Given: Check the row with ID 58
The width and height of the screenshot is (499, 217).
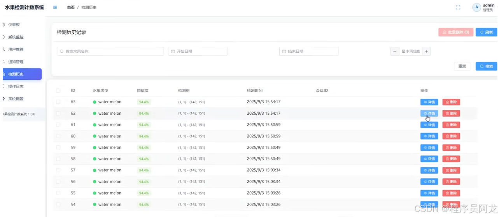Looking at the screenshot, I should pos(58,159).
